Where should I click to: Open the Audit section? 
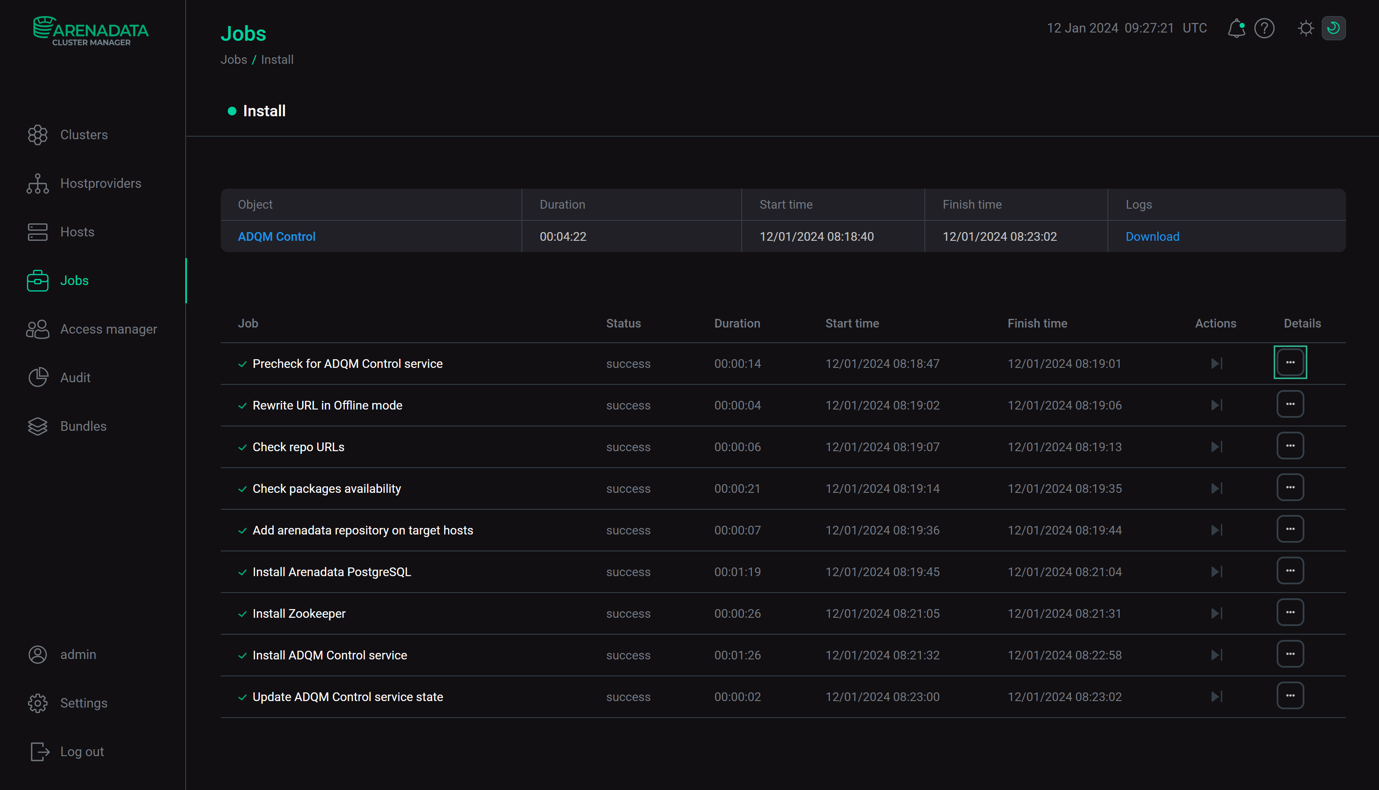[x=37, y=377]
